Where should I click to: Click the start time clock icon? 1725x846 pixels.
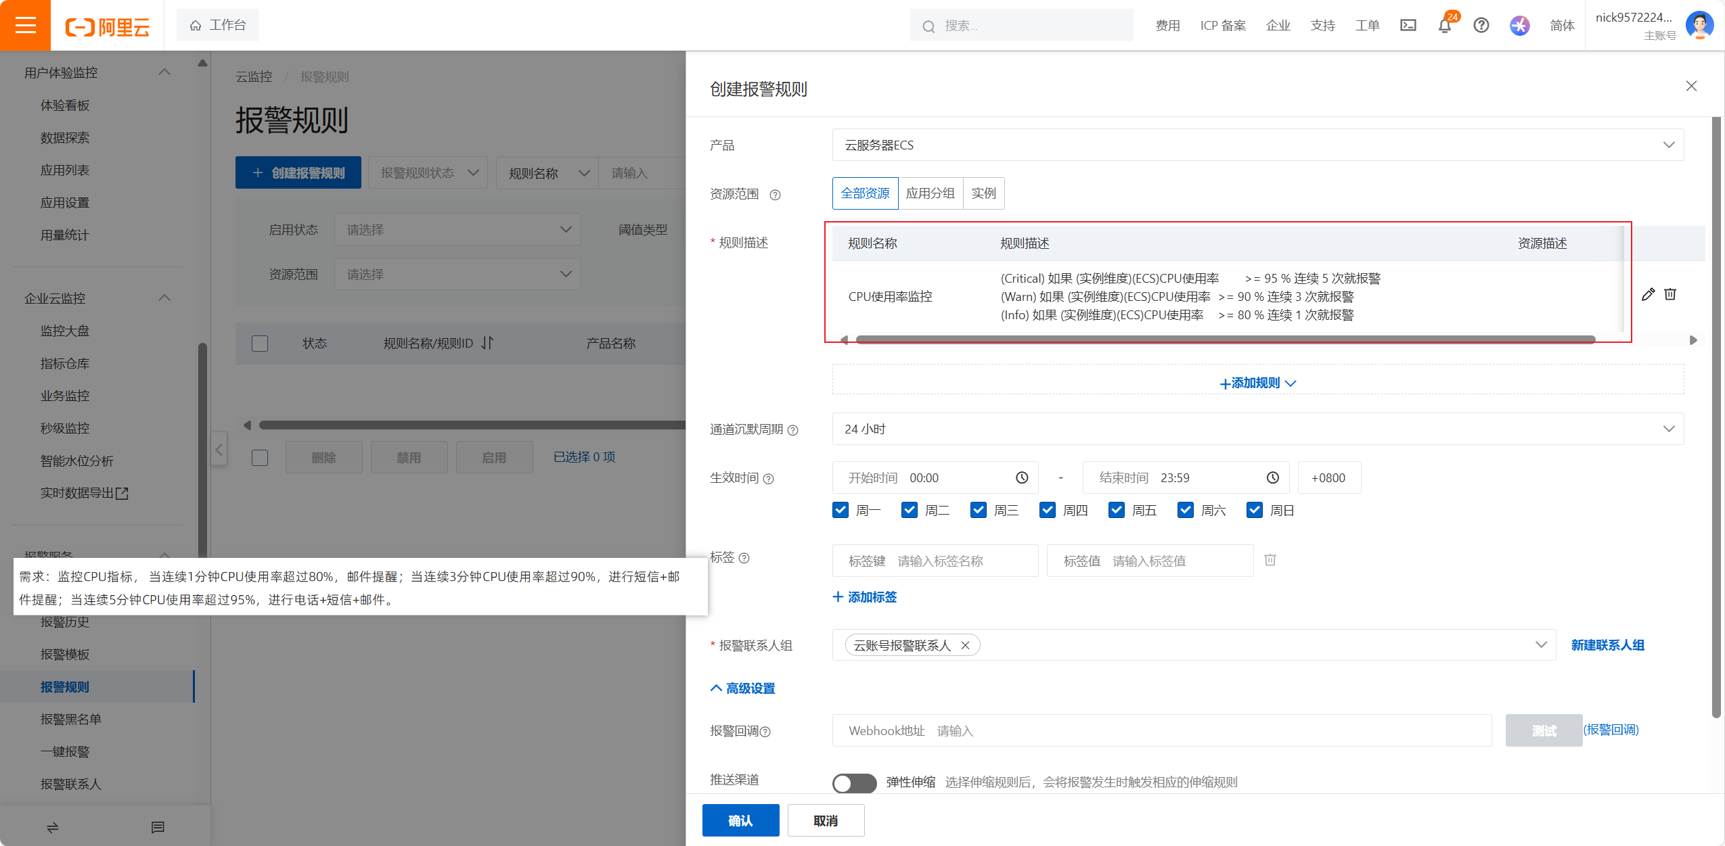pyautogui.click(x=1022, y=478)
